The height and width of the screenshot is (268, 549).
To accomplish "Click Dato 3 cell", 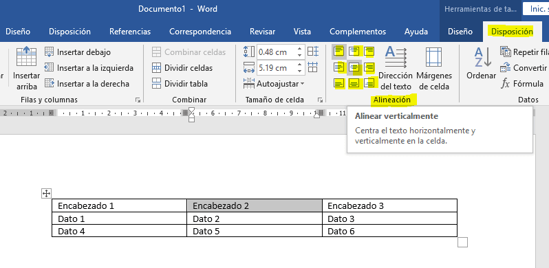I will click(x=389, y=219).
